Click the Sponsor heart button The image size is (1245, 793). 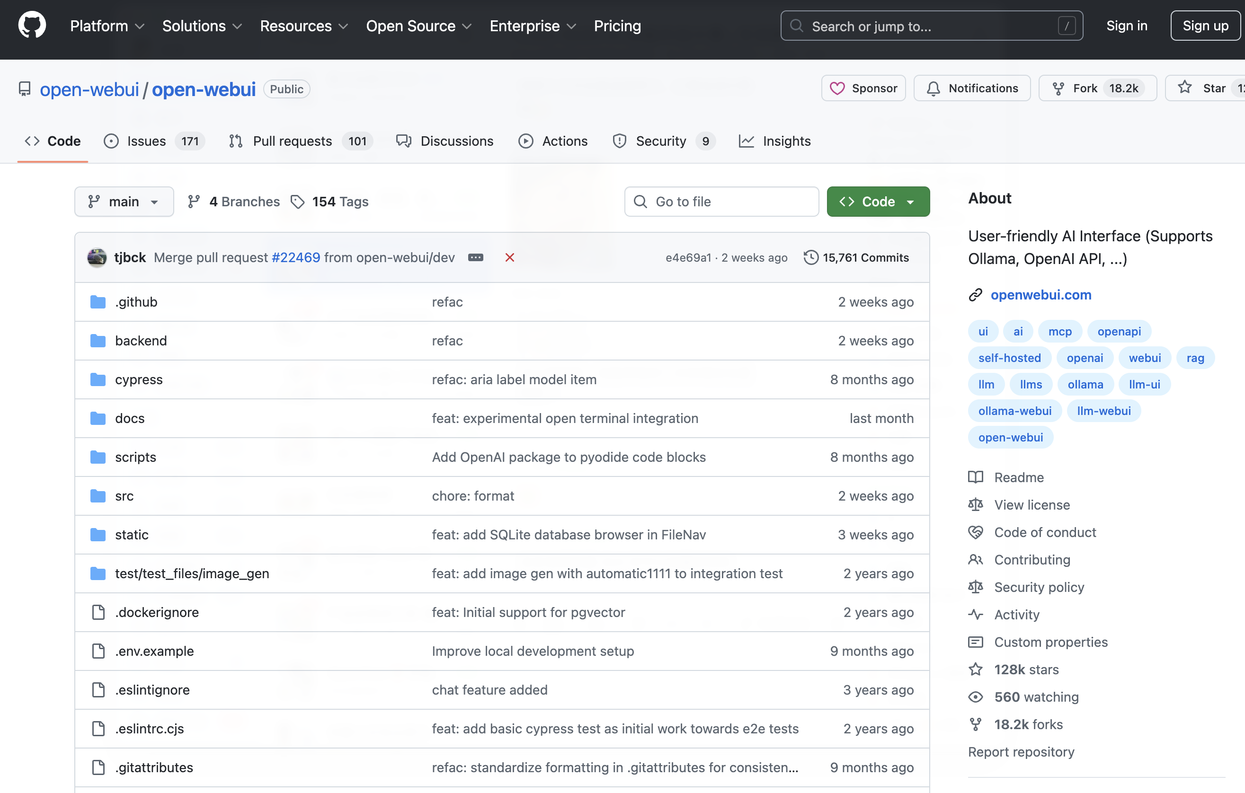(863, 88)
